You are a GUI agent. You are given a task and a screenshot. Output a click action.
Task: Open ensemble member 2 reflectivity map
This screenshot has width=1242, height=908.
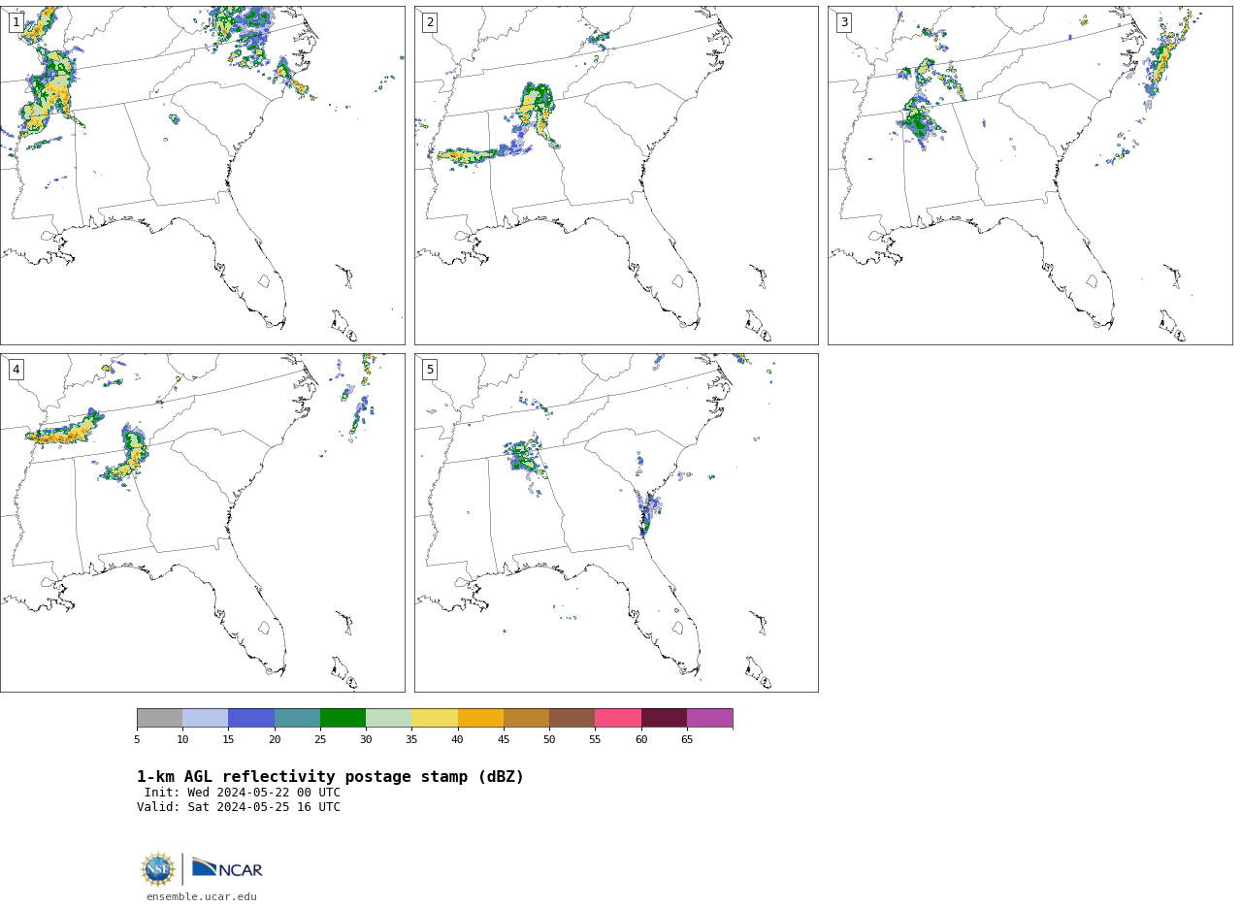pyautogui.click(x=616, y=176)
